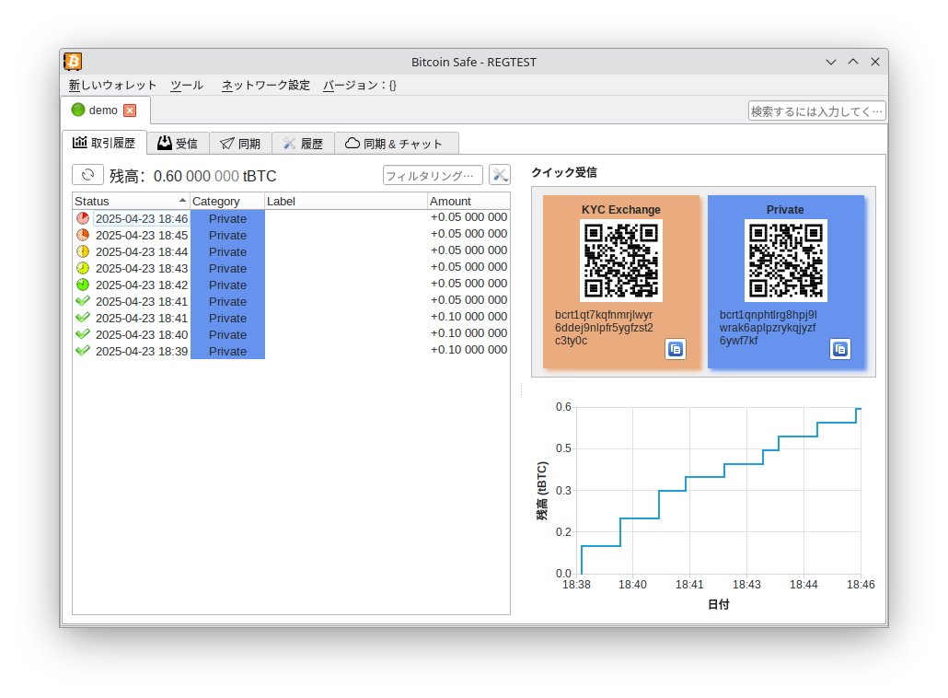The width and height of the screenshot is (948, 698).
Task: Click the +0.10 000 000 amount at 18:39
Action: [468, 350]
